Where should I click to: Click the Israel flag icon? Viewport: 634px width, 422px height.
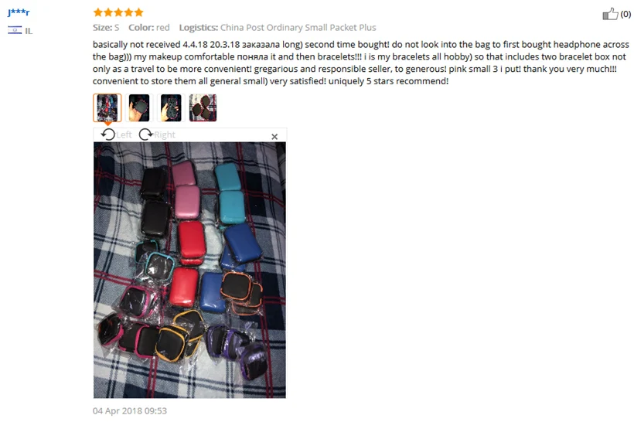(15, 30)
